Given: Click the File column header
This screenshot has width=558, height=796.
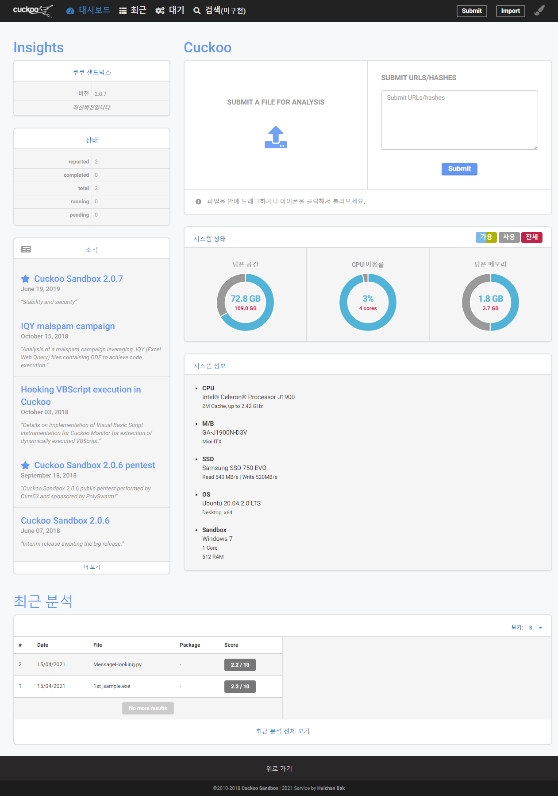Looking at the screenshot, I should click(x=98, y=645).
